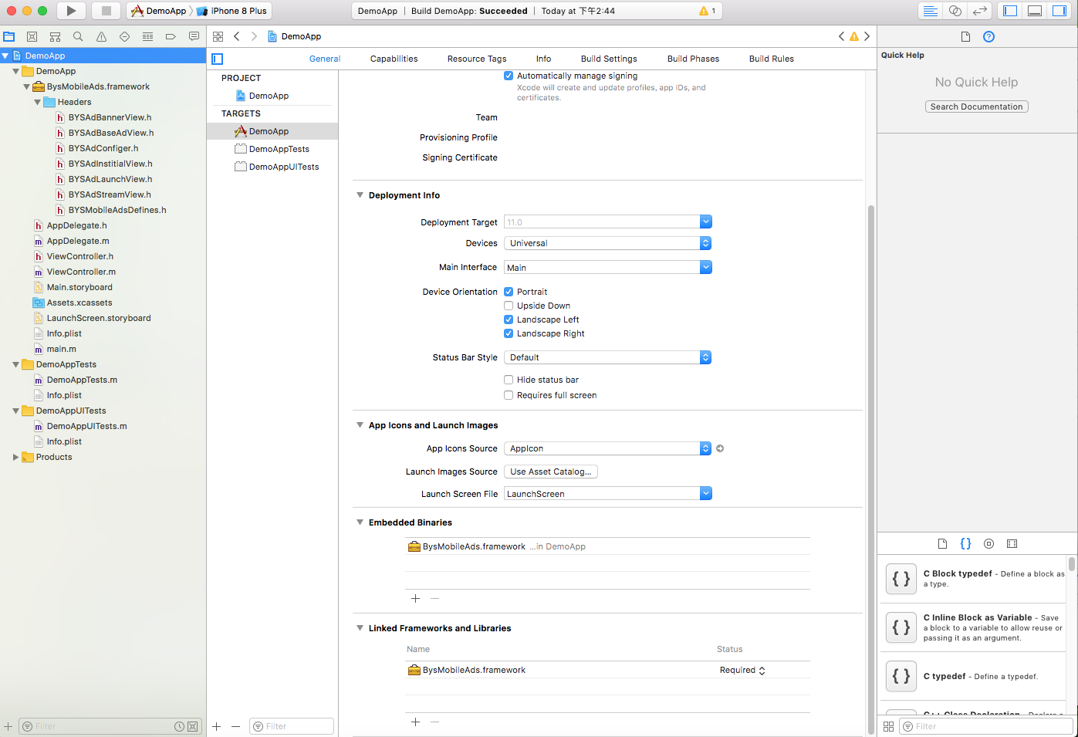The width and height of the screenshot is (1078, 737).
Task: Open the Issue navigator
Action: point(101,36)
